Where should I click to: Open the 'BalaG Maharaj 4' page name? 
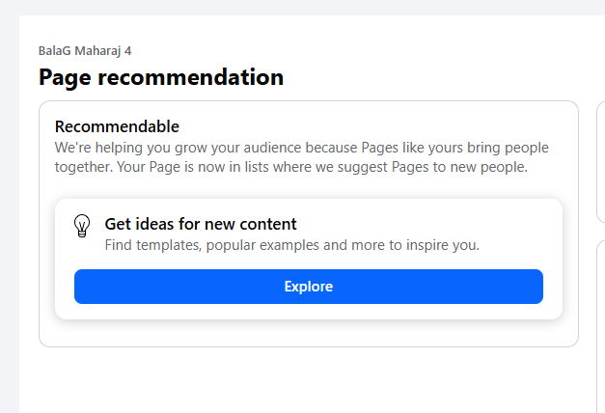pos(84,50)
